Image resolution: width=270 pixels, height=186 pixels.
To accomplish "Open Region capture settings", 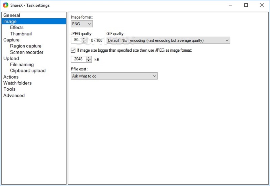I will click(x=26, y=46).
